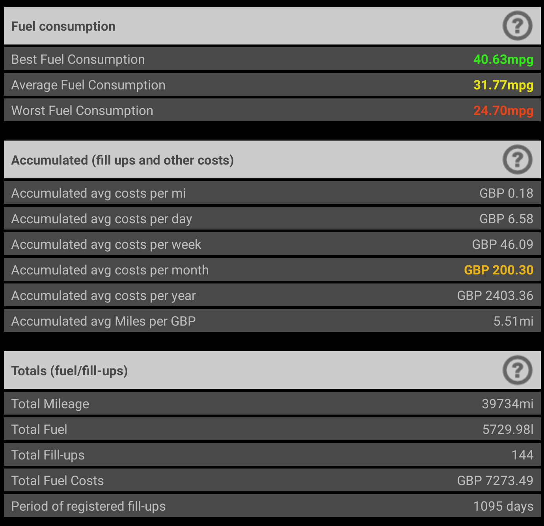Select Accumulated avg costs per day
The image size is (544, 526).
coord(272,219)
